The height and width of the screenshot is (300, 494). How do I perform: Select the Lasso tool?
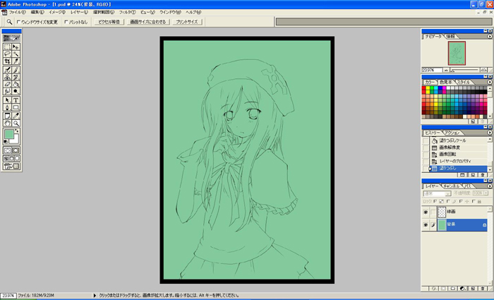tap(7, 54)
